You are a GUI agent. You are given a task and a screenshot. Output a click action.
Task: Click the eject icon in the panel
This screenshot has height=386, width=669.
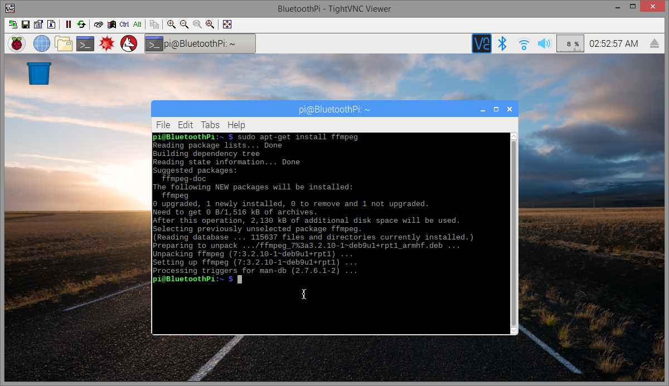coord(655,43)
